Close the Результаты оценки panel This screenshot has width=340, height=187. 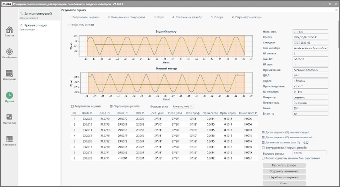tap(336, 10)
